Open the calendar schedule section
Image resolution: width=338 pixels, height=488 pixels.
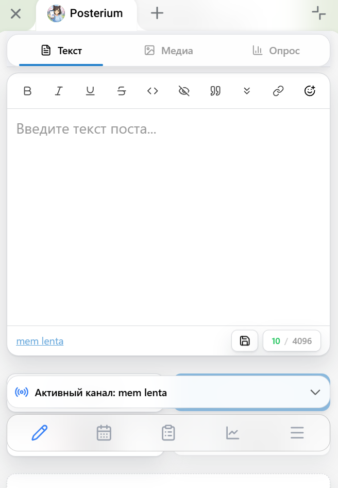coord(104,433)
